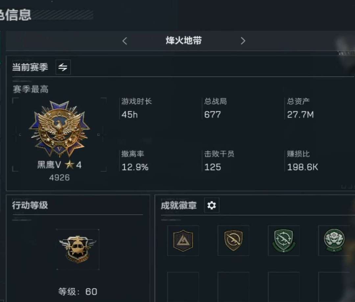Select the triangle shield achievement badge
This screenshot has height=302, width=355.
point(183,241)
